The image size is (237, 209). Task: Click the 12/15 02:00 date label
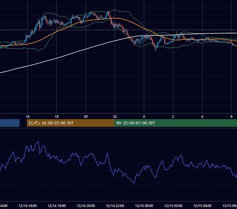point(173,206)
